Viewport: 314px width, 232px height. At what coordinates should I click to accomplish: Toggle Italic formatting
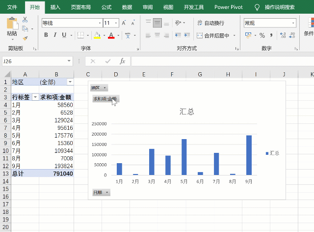click(x=55, y=35)
